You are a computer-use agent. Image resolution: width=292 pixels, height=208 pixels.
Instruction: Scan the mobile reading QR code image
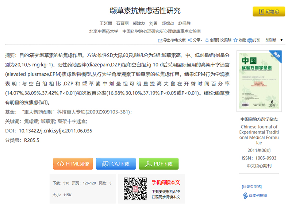[x=135, y=188]
